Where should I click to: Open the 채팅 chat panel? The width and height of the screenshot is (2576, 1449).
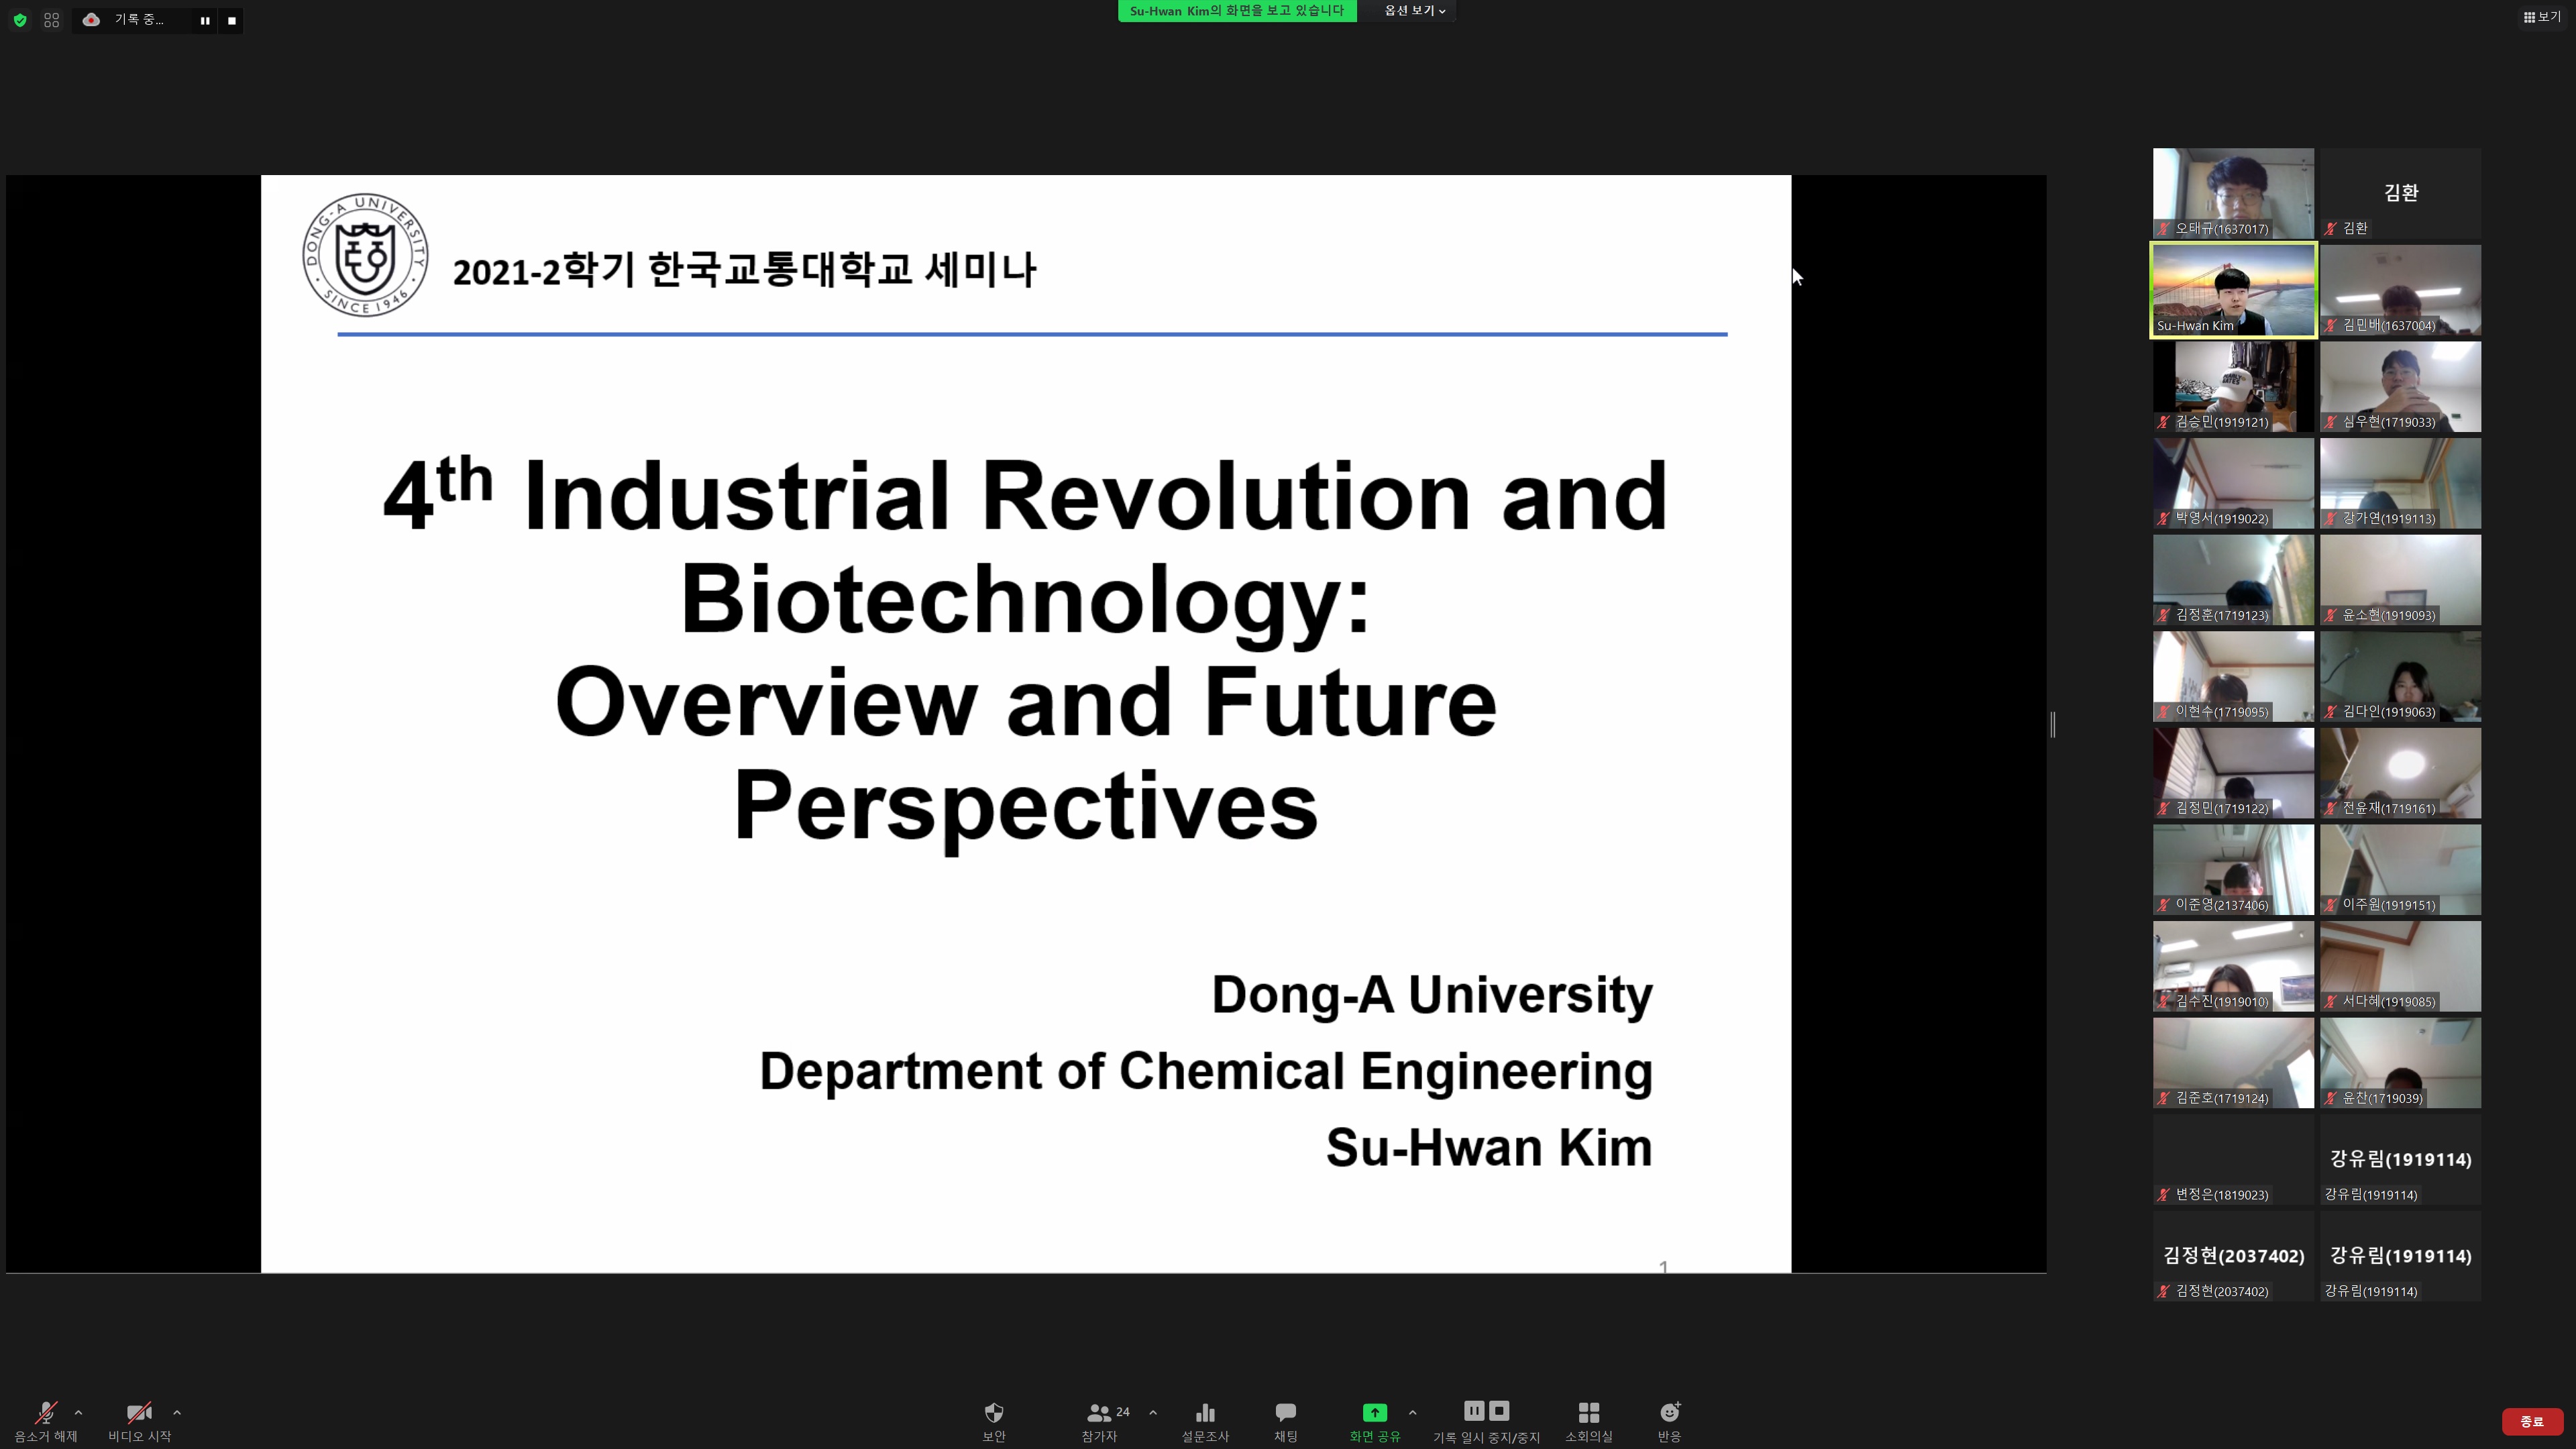click(1286, 1421)
